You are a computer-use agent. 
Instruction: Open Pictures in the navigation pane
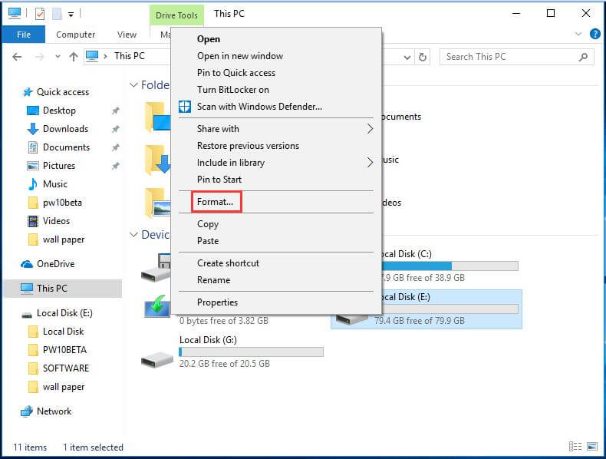51,166
